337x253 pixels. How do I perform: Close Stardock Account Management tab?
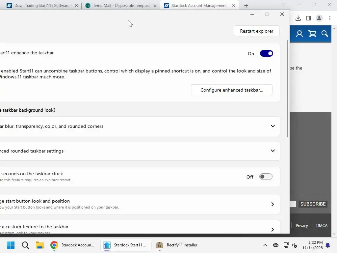coord(234,6)
